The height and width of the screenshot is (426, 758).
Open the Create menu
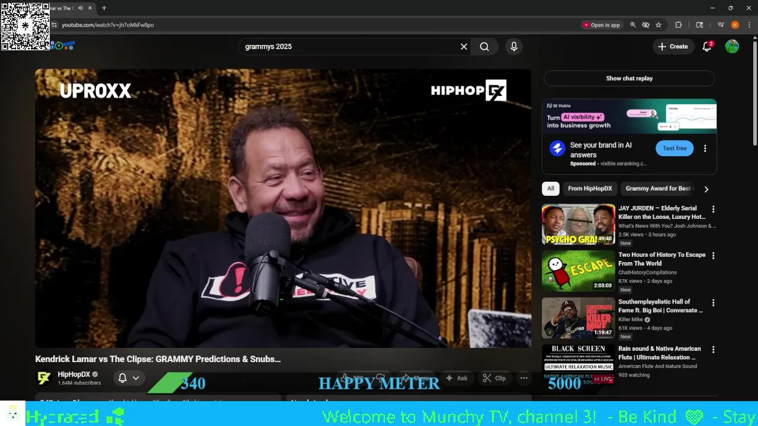(673, 47)
